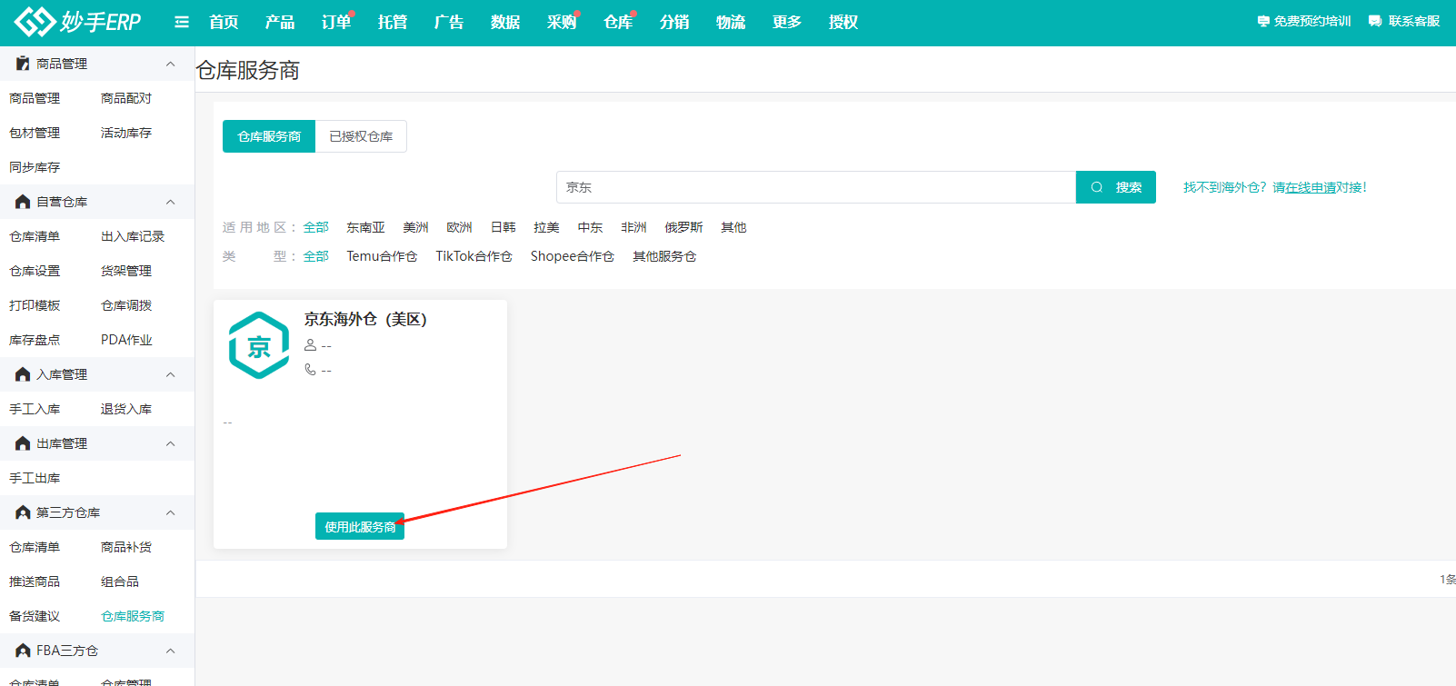Filter type by TikTok合作仓

click(474, 256)
